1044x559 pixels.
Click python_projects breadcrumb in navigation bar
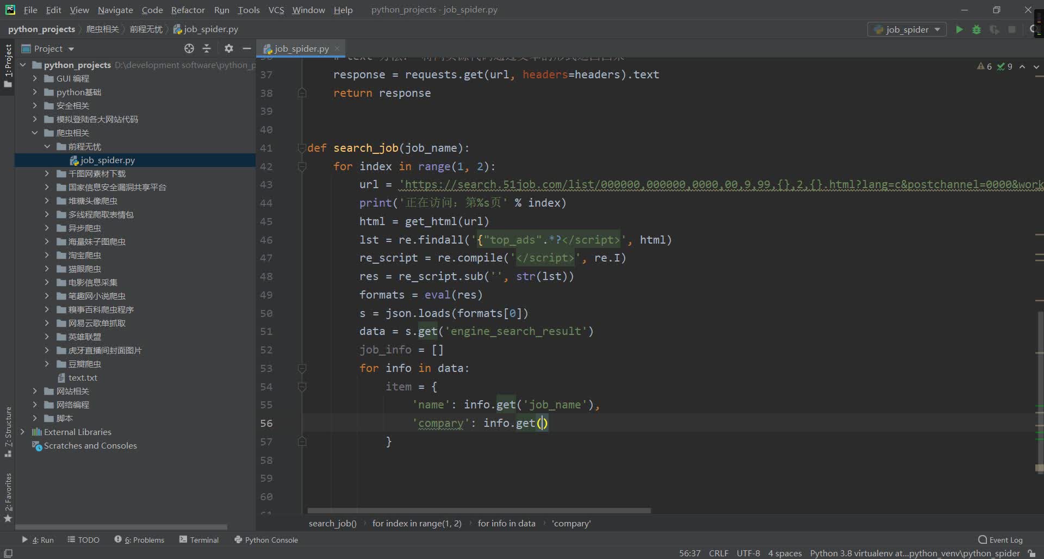(41, 29)
